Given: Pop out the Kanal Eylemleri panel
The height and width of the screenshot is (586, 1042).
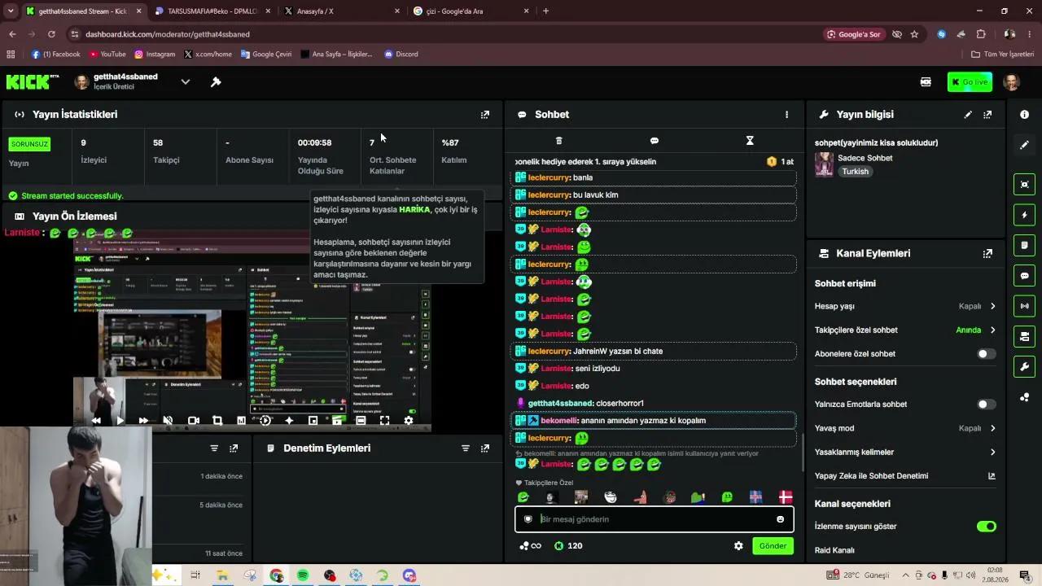Looking at the screenshot, I should click(x=987, y=253).
